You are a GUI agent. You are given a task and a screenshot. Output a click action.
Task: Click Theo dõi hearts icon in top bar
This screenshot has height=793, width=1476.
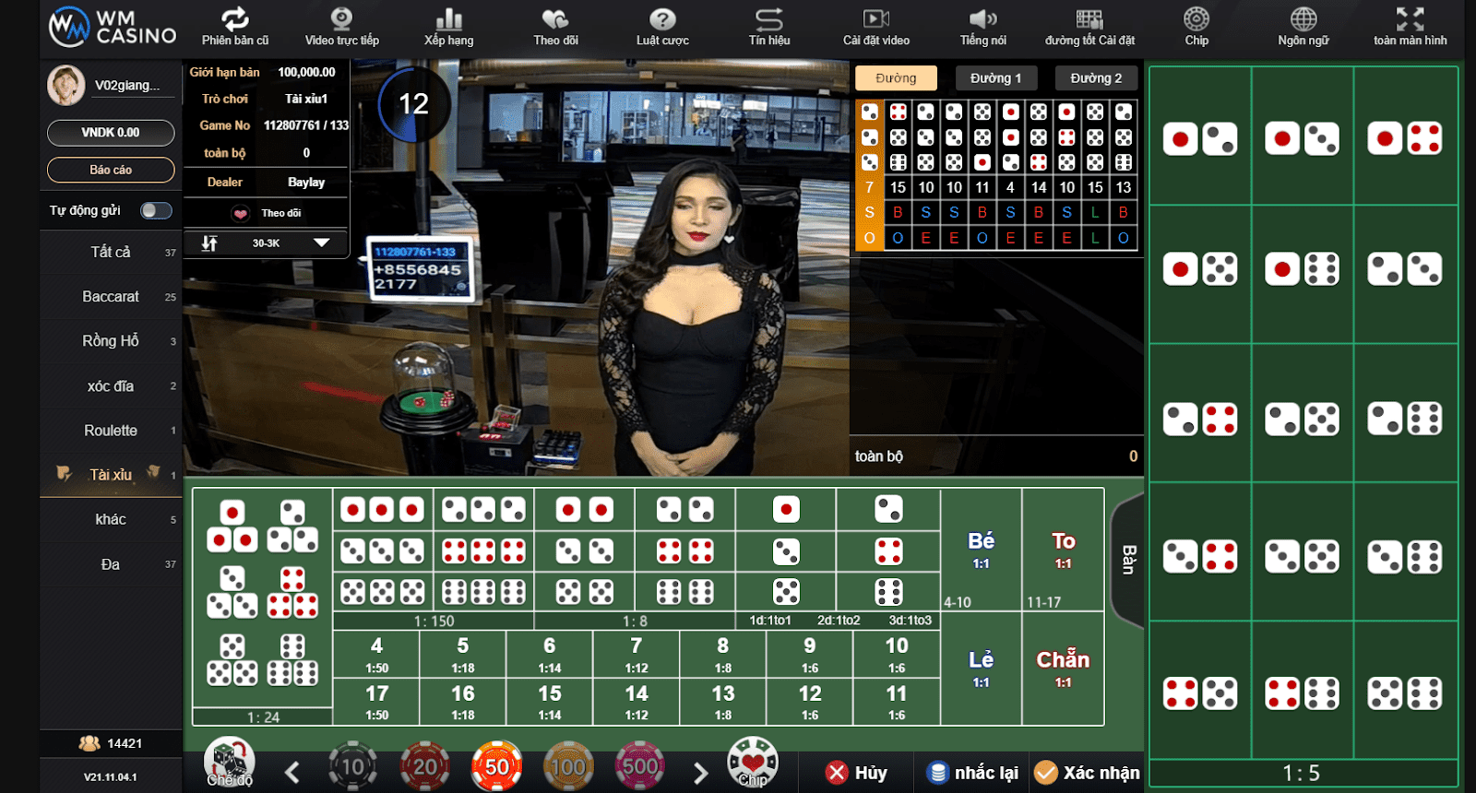(x=555, y=19)
